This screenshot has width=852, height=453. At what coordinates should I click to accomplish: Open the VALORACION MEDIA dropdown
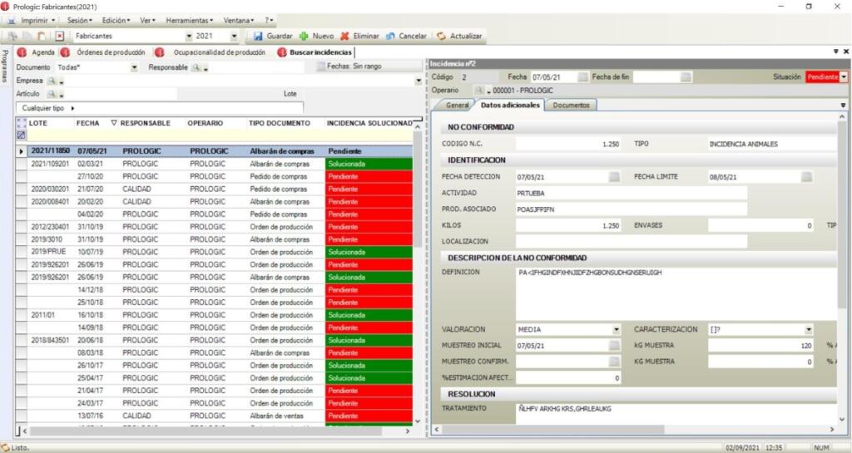pyautogui.click(x=617, y=330)
